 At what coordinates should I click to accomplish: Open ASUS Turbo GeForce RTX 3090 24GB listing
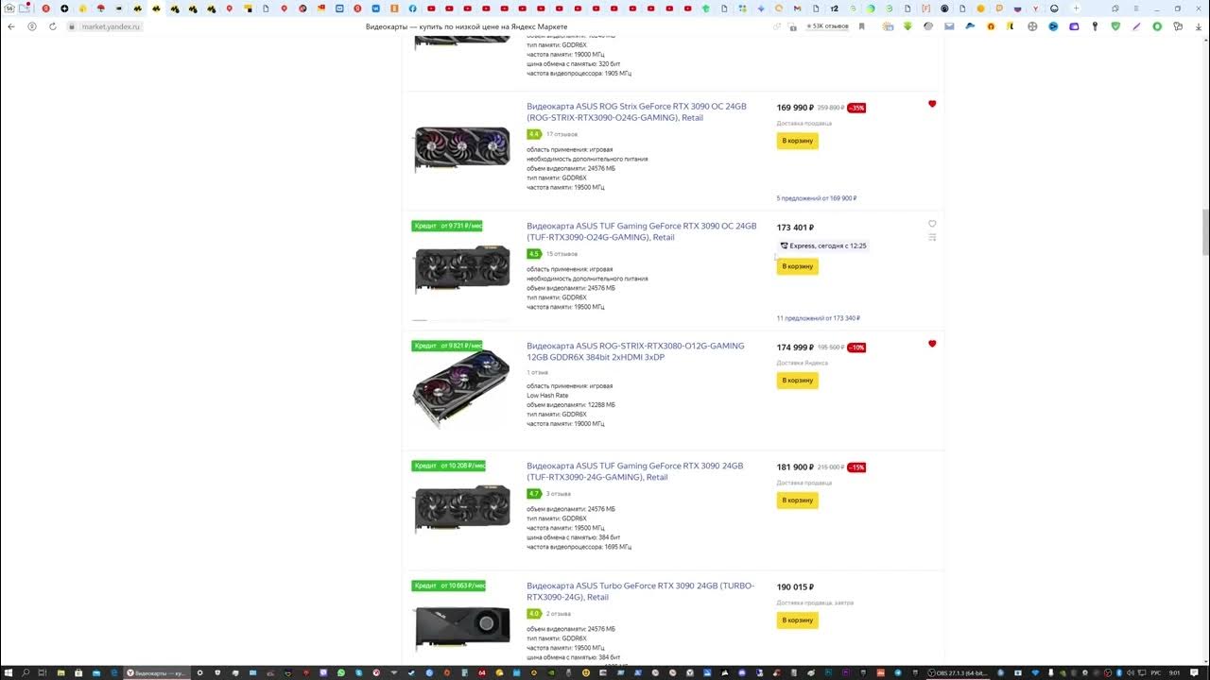tap(640, 591)
